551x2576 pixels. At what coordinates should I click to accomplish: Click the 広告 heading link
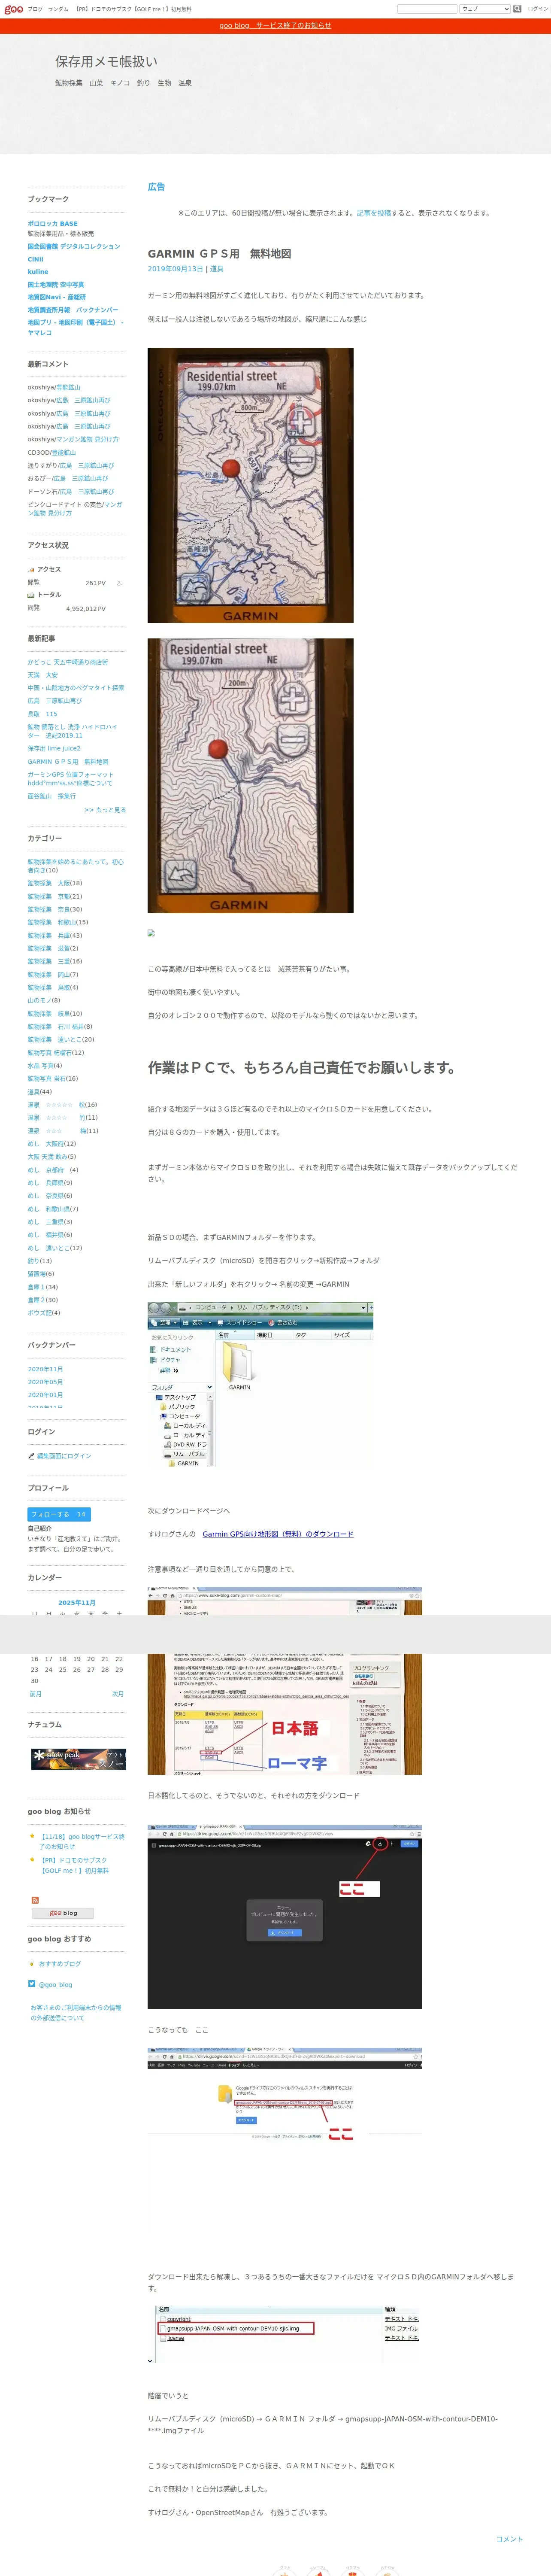point(156,187)
